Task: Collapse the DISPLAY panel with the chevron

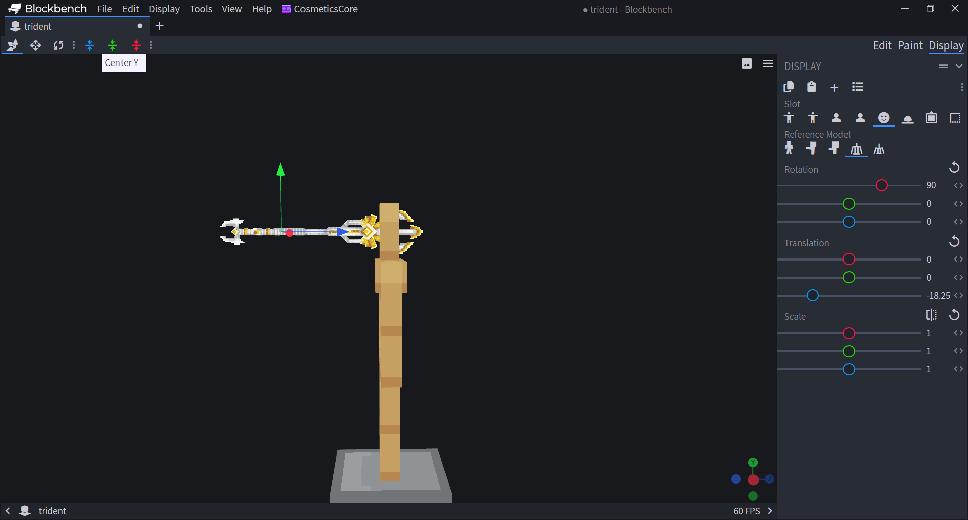Action: point(959,66)
